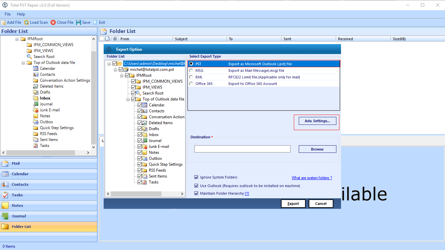Toggle the Maintain Folder Hierarchy checkbox
Screen dimensions: 445x250
pos(197,193)
